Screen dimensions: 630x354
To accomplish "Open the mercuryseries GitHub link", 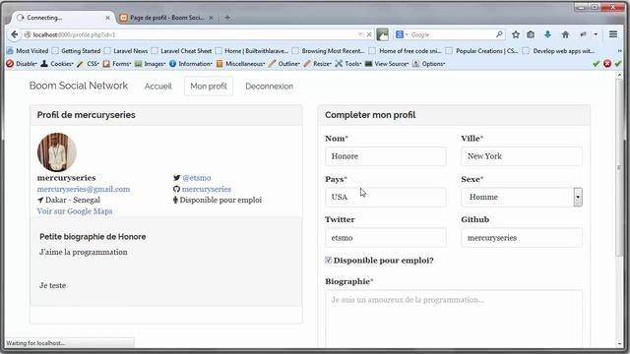I will [207, 189].
